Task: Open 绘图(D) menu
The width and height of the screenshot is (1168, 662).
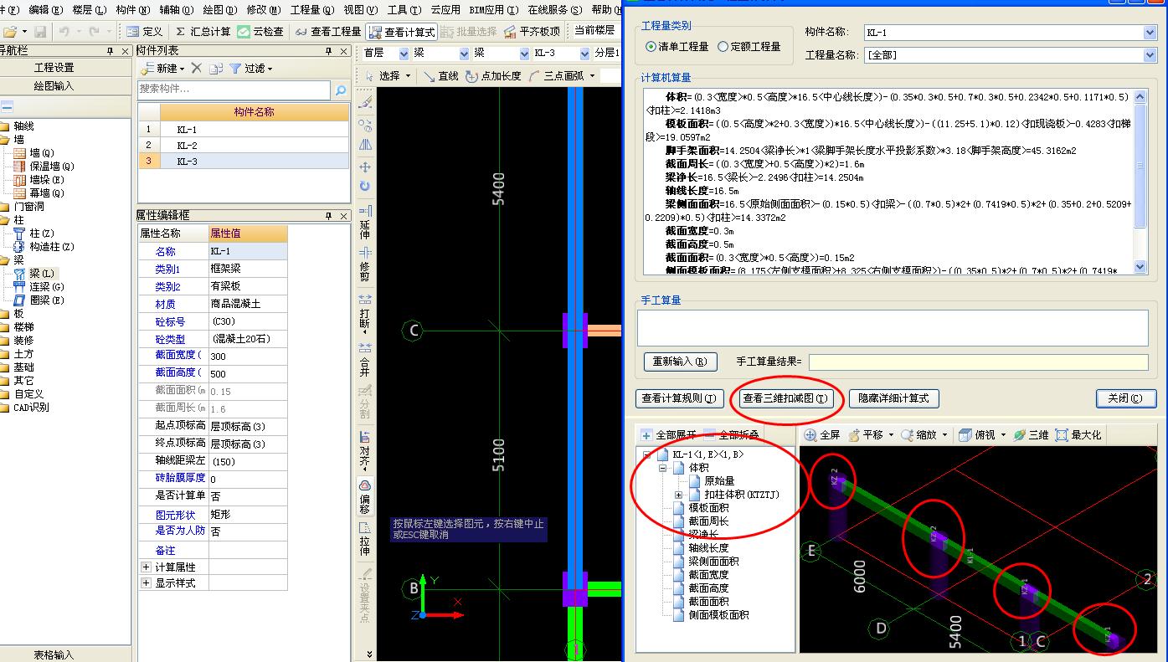Action: (x=219, y=9)
